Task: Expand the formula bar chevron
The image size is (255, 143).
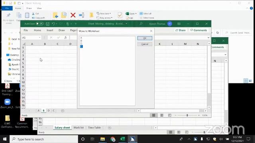Action: 208,38
